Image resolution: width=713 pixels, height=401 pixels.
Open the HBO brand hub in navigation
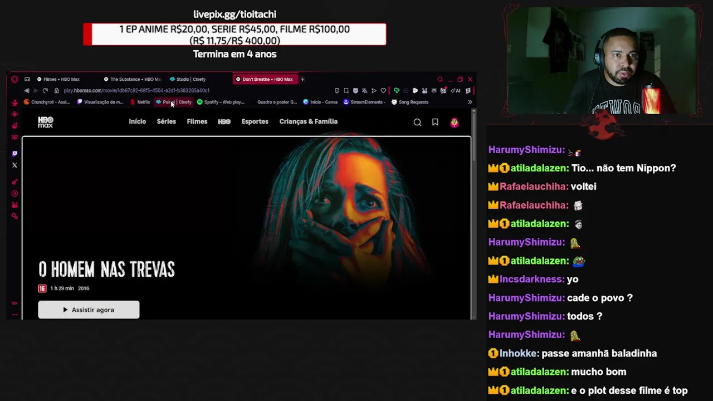(x=224, y=121)
